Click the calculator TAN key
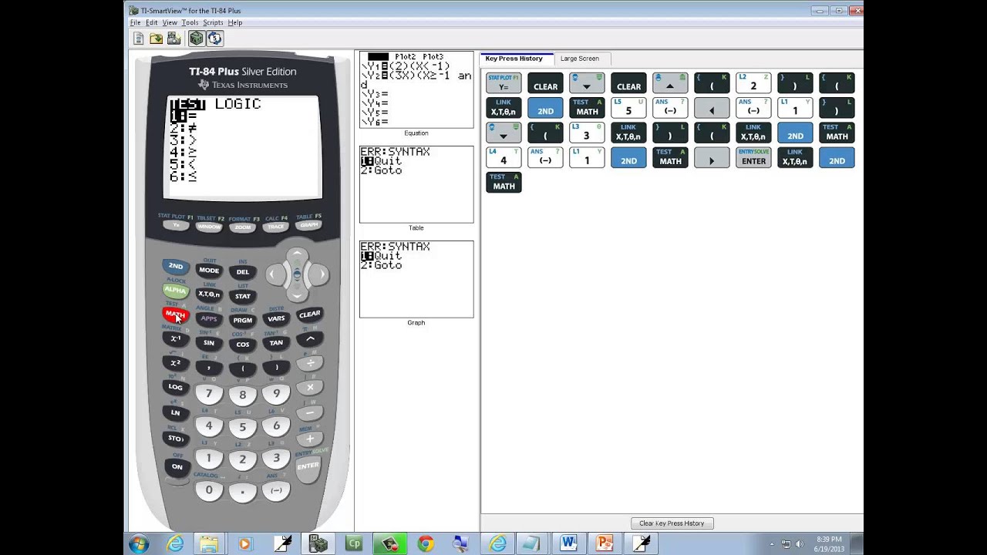Viewport: 987px width, 555px height. (x=276, y=343)
